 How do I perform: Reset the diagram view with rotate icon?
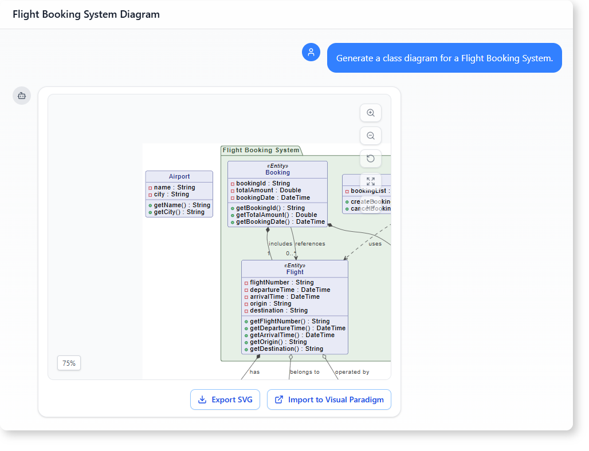(x=371, y=159)
